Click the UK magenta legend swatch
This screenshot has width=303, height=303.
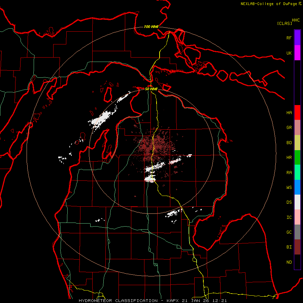click(x=297, y=53)
